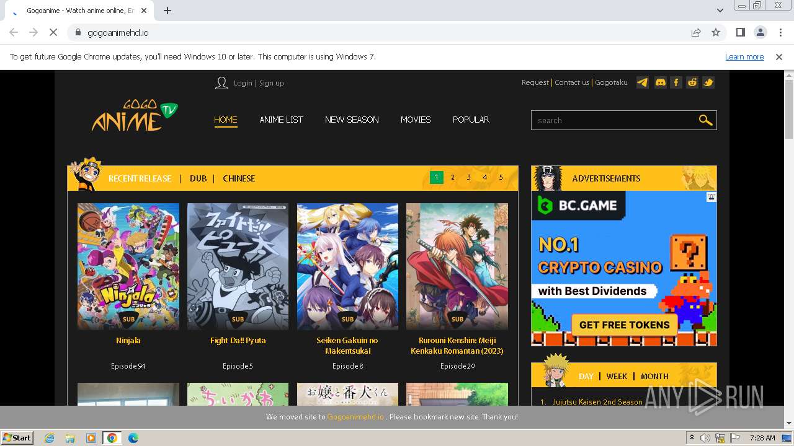Open the Gogoanimehd.io link in bottom notice
The width and height of the screenshot is (794, 446).
pos(355,417)
